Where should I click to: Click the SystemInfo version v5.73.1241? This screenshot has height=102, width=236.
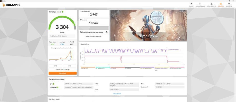pyautogui.click(x=170, y=87)
